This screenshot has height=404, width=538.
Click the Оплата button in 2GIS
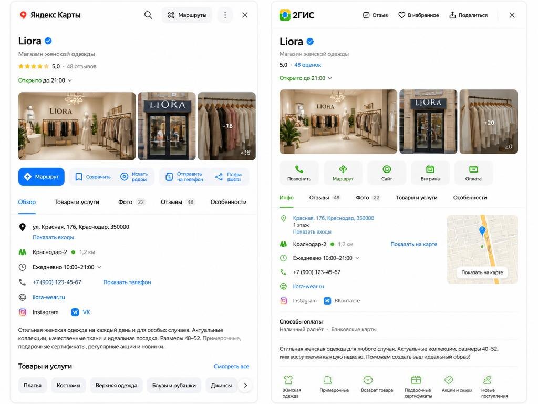click(x=473, y=173)
